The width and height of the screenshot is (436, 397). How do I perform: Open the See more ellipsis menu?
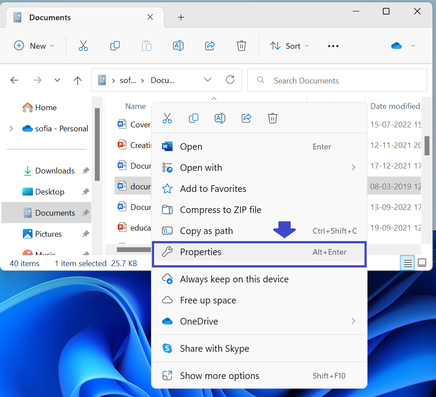(x=333, y=46)
